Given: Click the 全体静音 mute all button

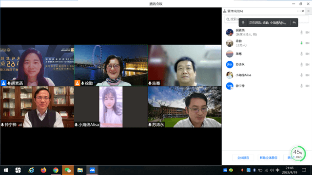Looking at the screenshot, I should [243, 157].
